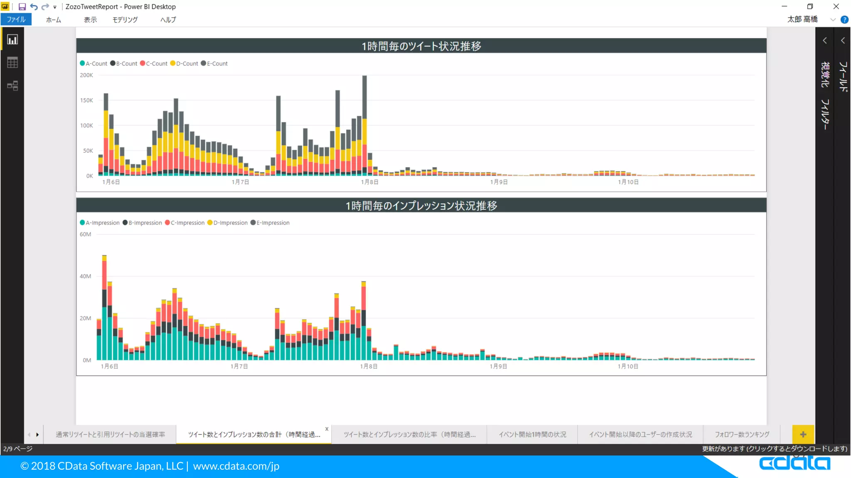851x478 pixels.
Task: Close the current page tab with x
Action: (x=327, y=429)
